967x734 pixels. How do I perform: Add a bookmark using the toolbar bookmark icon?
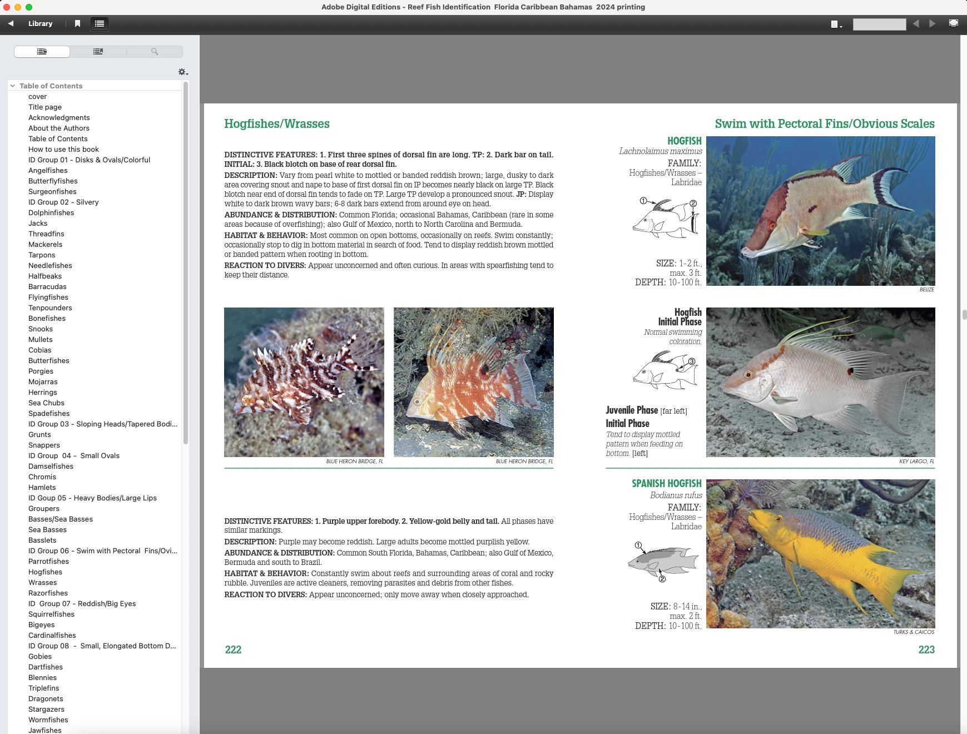(77, 23)
